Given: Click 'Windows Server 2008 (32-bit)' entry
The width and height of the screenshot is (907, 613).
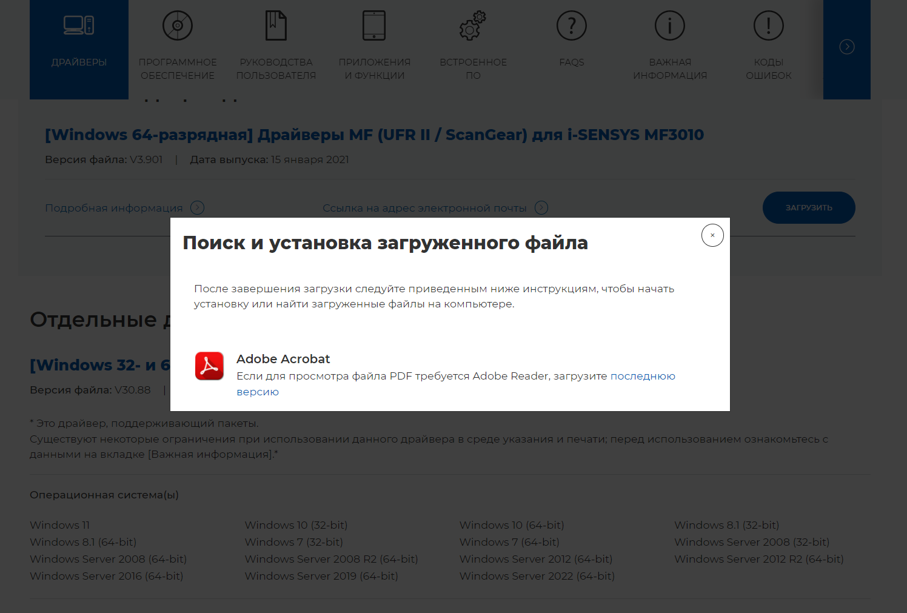Looking at the screenshot, I should pos(752,542).
